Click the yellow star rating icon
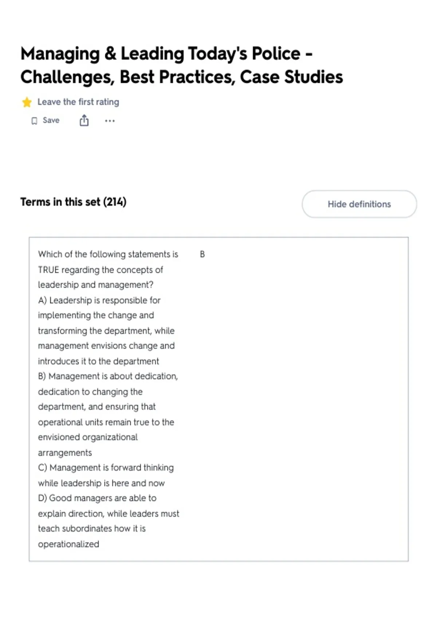This screenshot has height=619, width=437. pyautogui.click(x=27, y=102)
